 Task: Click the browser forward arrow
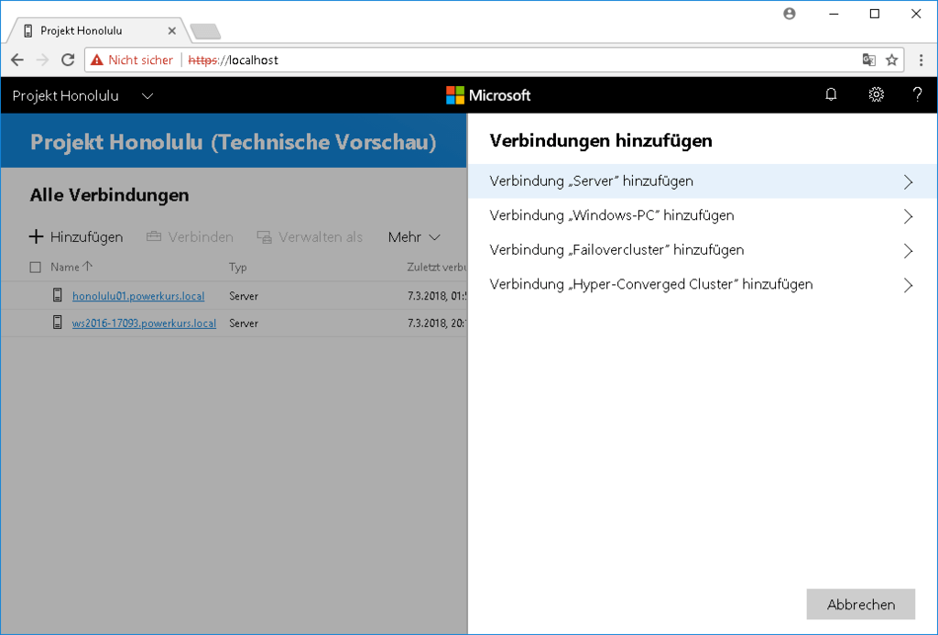pos(42,60)
